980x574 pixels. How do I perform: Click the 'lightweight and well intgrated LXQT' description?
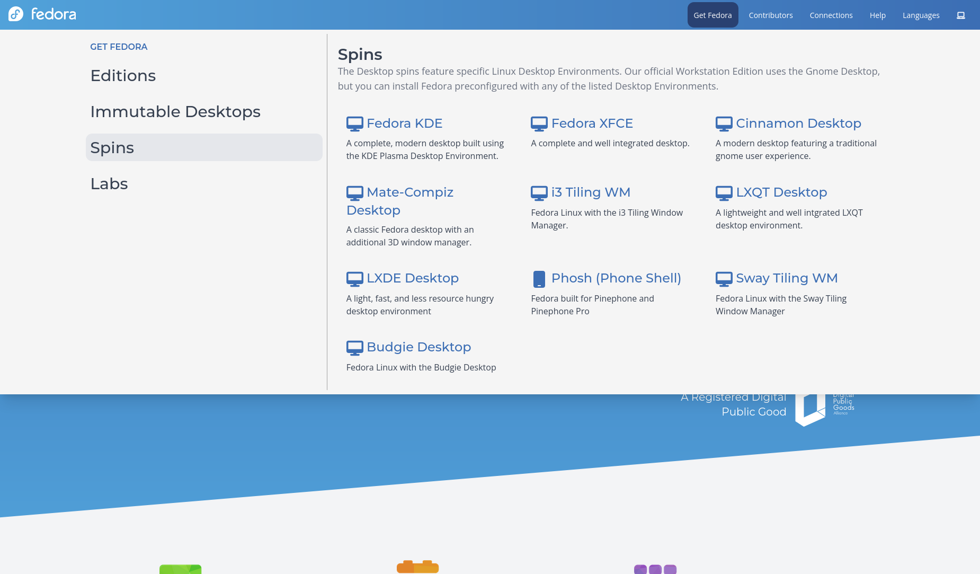[x=789, y=219]
